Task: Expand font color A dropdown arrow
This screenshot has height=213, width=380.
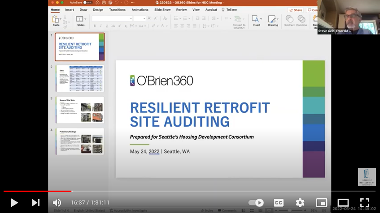Action: pyautogui.click(x=167, y=26)
